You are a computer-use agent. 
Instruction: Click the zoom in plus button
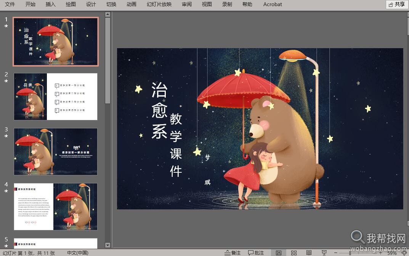coord(380,253)
